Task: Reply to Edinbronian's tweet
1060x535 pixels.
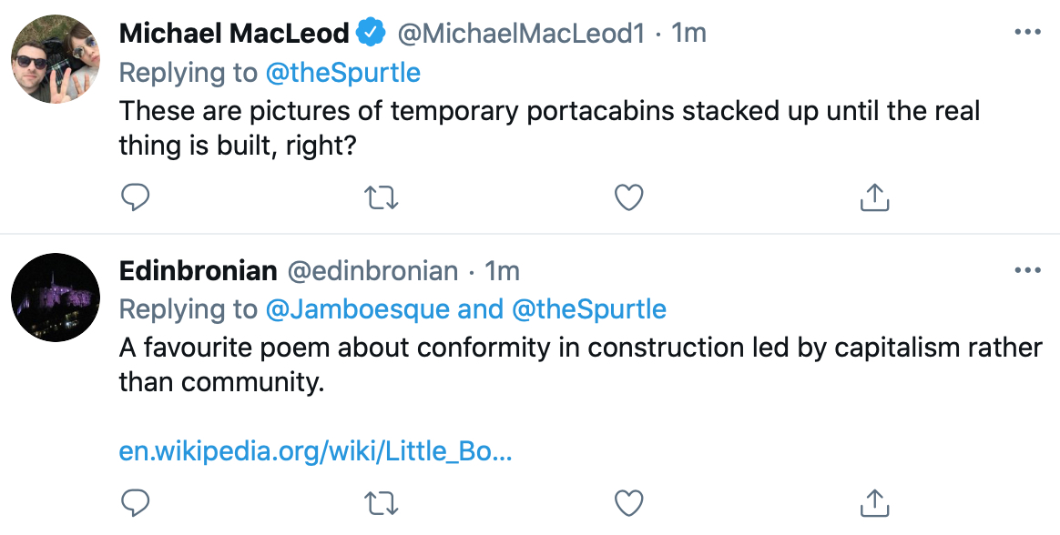Action: [135, 503]
